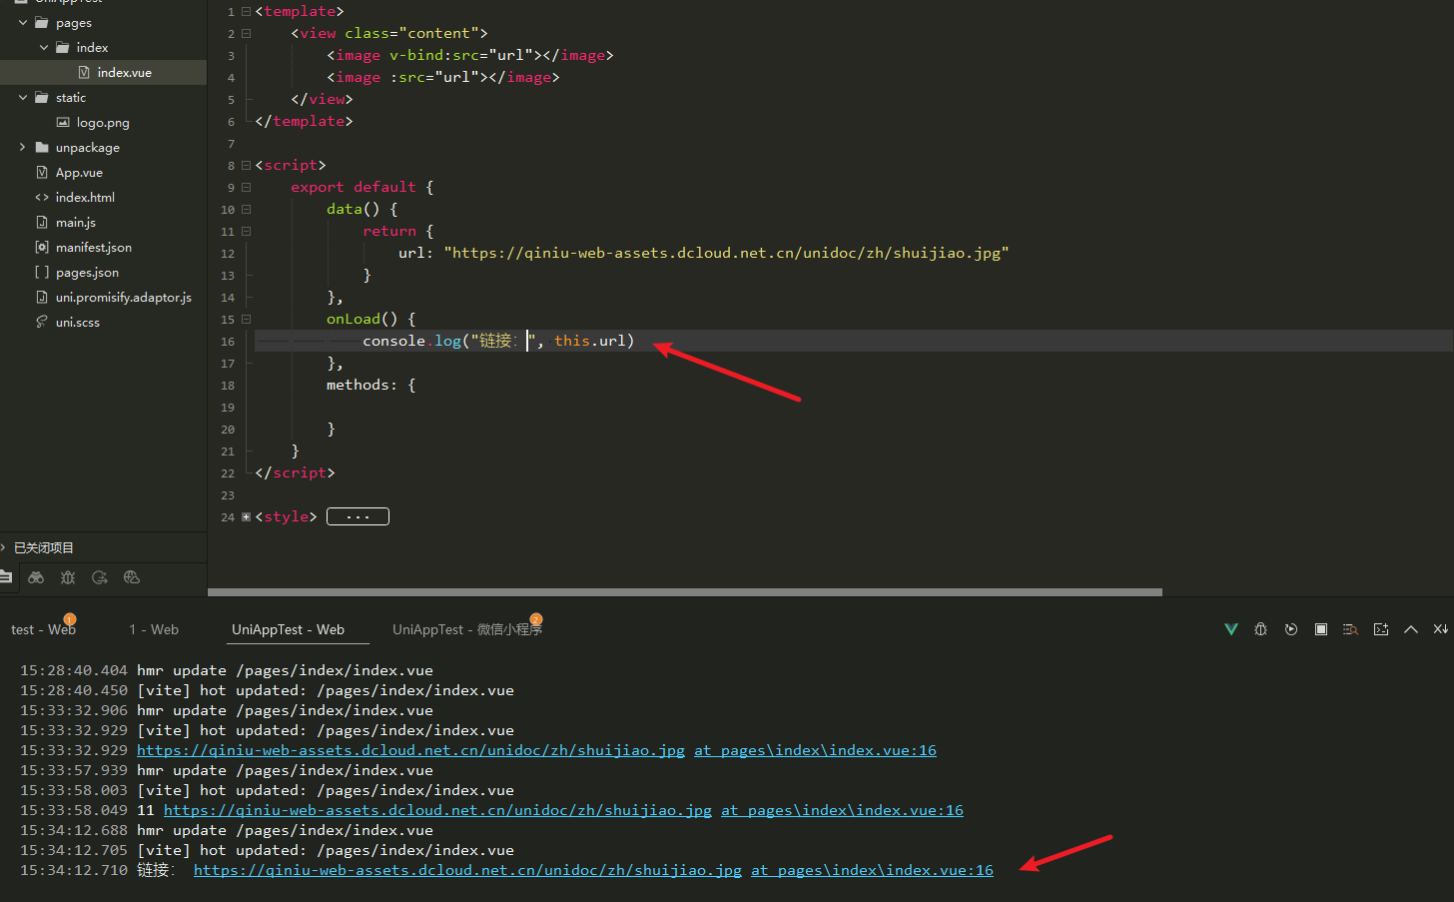The height and width of the screenshot is (902, 1454).
Task: Click the green Vue icon in console toolbar
Action: point(1231,629)
